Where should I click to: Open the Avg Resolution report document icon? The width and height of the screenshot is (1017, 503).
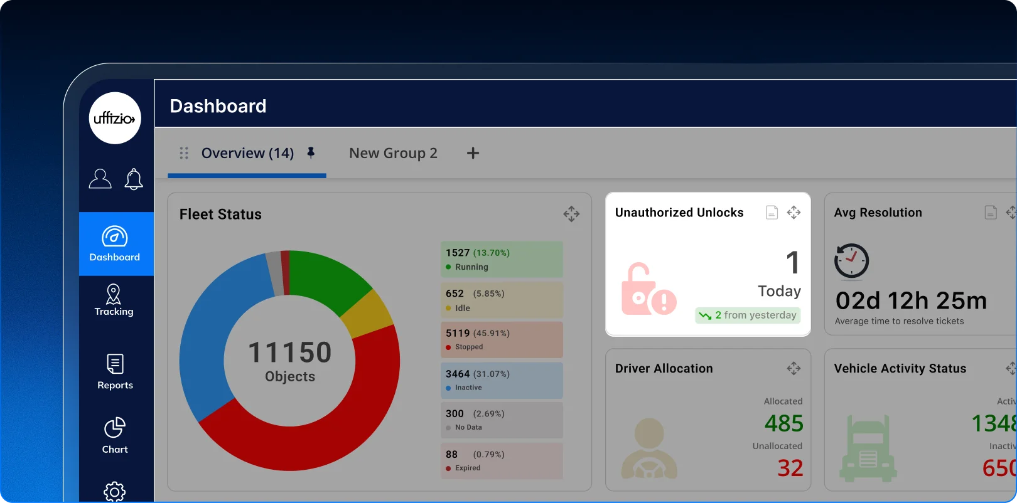click(991, 213)
